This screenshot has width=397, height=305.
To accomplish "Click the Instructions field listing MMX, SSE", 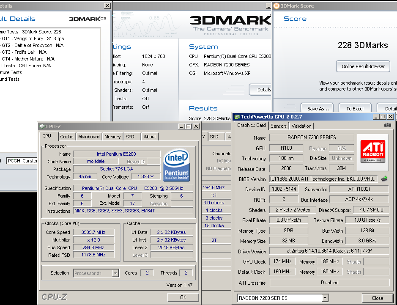I will coord(133,211).
